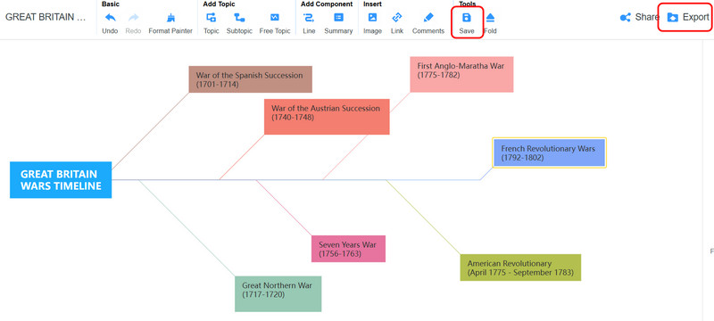The width and height of the screenshot is (714, 321).
Task: Click the Undo arrow icon
Action: [x=110, y=18]
